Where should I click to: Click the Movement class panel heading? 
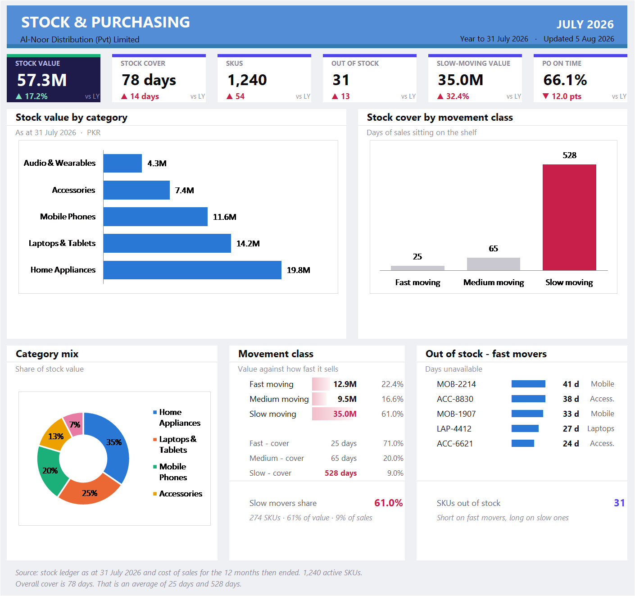coord(276,354)
